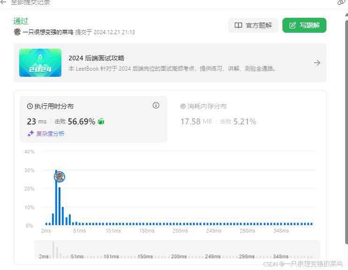Open the 官方题解 official solution button

click(253, 25)
